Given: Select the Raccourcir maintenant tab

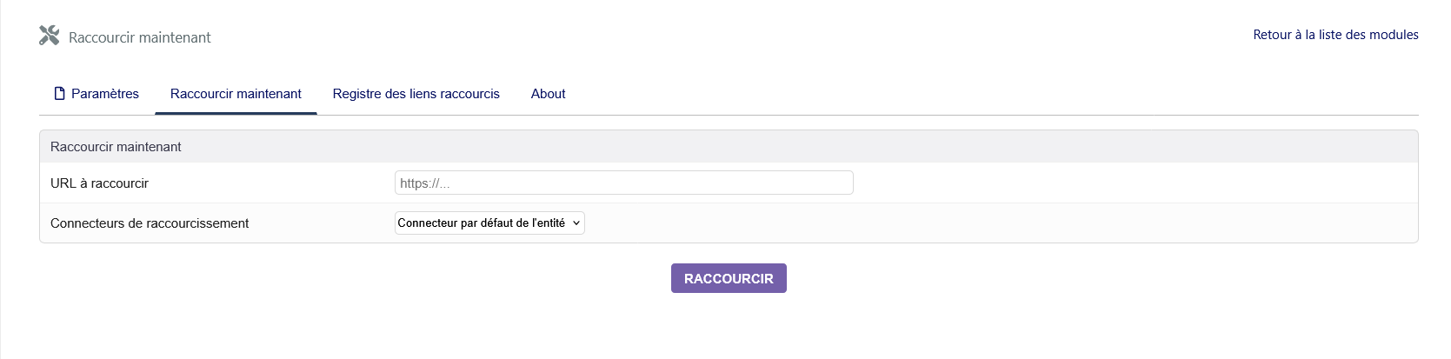Looking at the screenshot, I should (x=236, y=94).
